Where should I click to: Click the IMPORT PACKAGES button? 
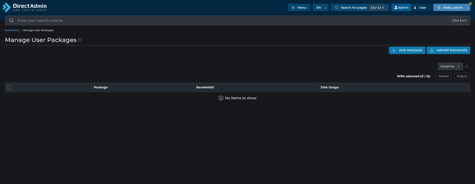click(x=448, y=50)
